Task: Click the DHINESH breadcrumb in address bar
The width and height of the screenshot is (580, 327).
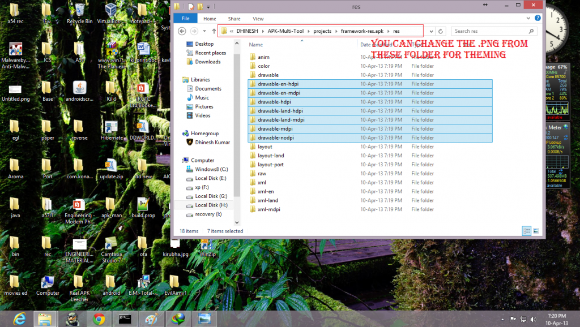Action: tap(247, 31)
